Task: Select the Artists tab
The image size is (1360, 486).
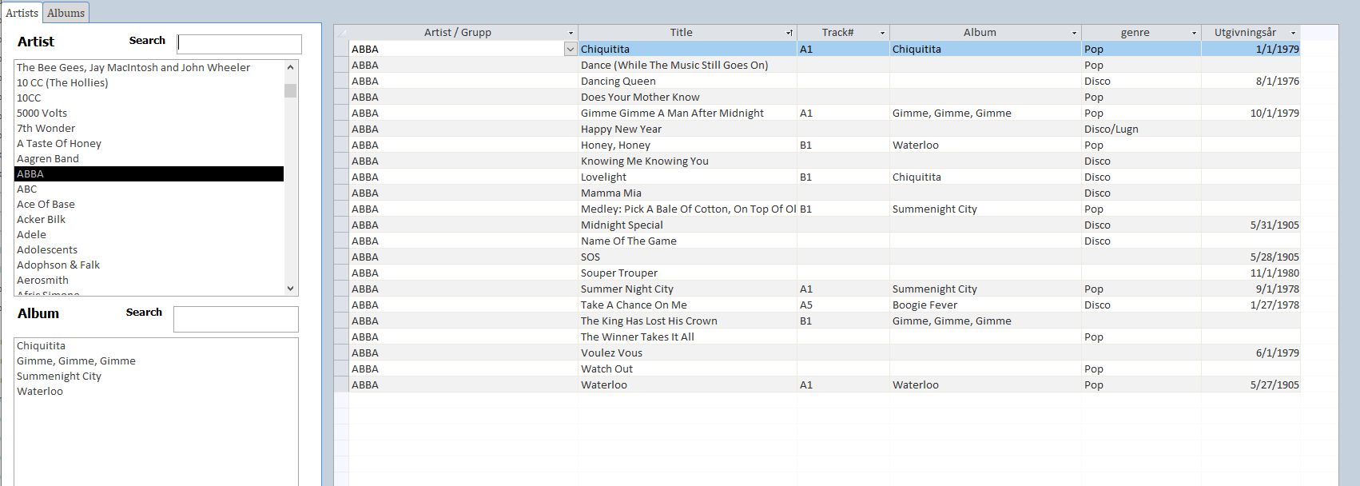Action: pos(22,13)
